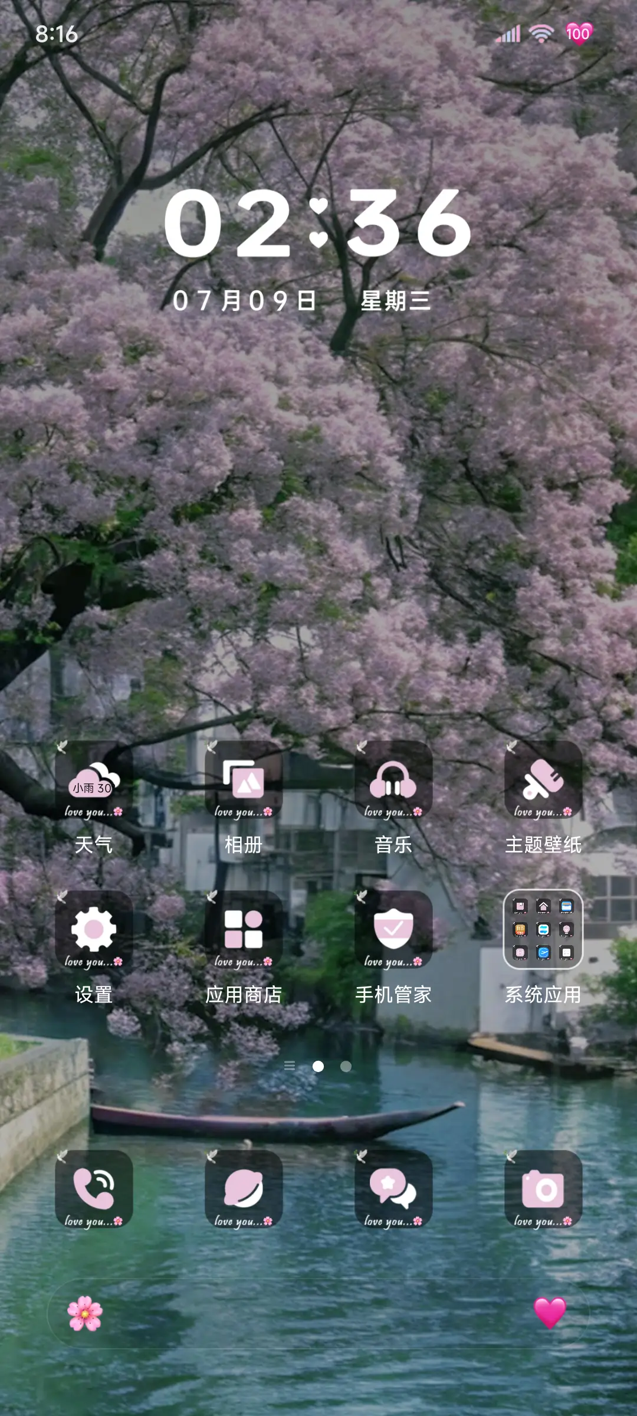Tap the Wi-Fi status bar icon
The width and height of the screenshot is (637, 1416).
(x=541, y=34)
